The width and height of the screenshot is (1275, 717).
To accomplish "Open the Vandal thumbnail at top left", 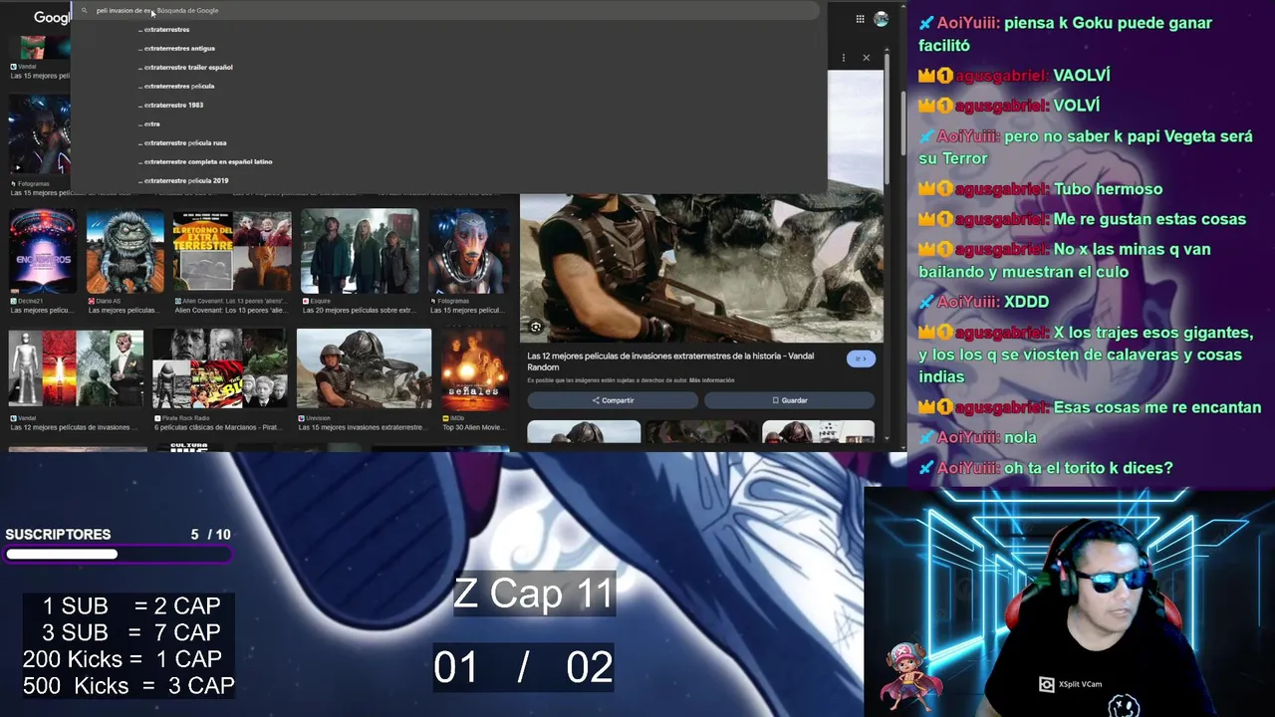I will pos(39,47).
